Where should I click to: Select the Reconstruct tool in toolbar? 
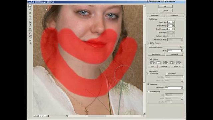30,9
